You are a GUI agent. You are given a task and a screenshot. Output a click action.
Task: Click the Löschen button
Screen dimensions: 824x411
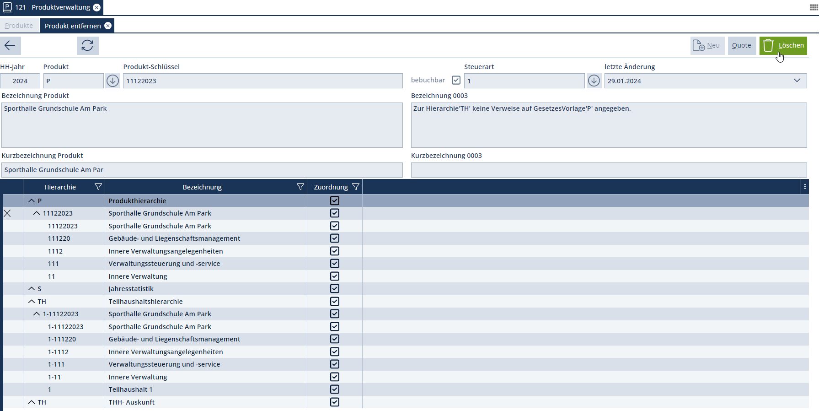tap(783, 45)
